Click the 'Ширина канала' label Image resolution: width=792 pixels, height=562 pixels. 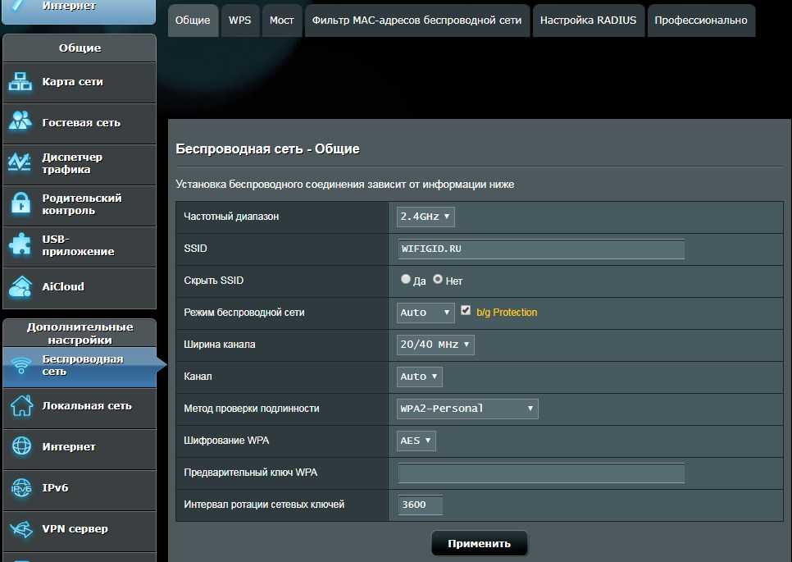click(220, 345)
